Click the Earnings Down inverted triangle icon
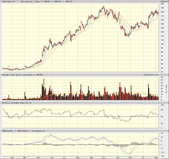Image resolution: width=169 pixels, height=159 pixels. click(41, 1)
